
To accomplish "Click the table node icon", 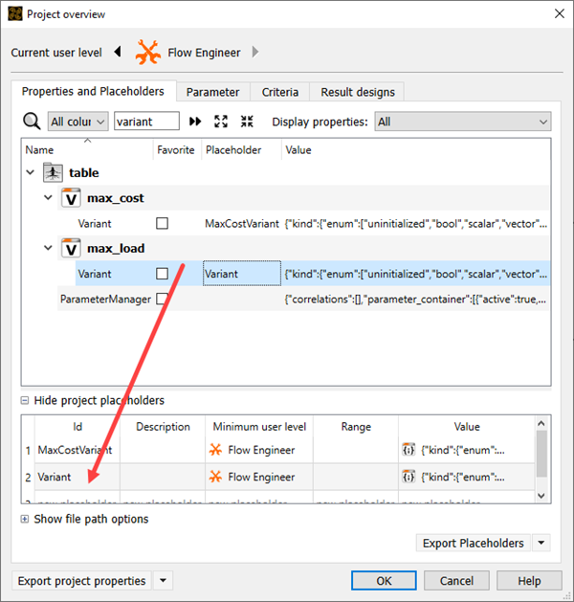I will (53, 172).
